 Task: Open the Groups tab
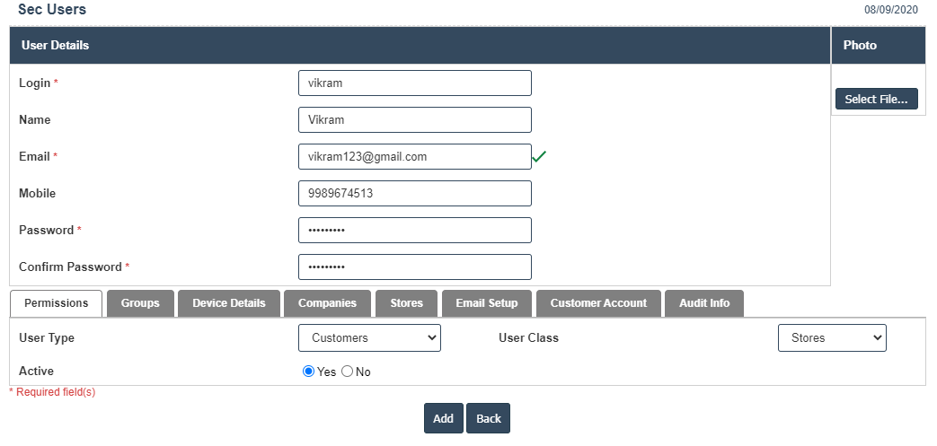click(140, 303)
